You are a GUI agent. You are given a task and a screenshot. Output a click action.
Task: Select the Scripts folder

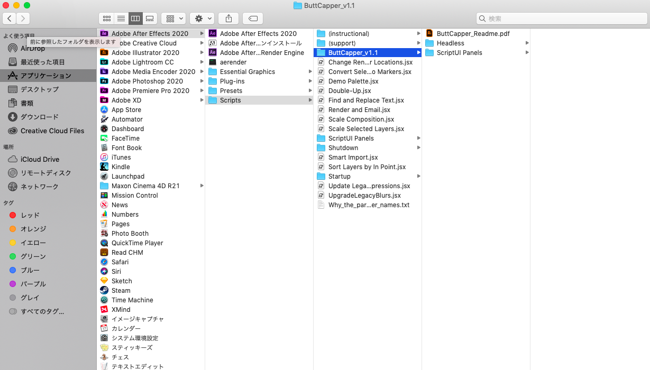point(259,100)
